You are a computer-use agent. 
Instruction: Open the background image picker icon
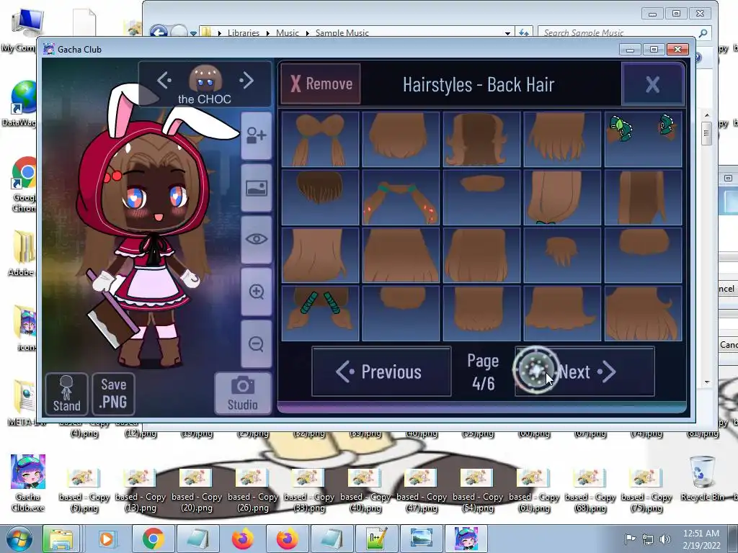[x=256, y=188]
